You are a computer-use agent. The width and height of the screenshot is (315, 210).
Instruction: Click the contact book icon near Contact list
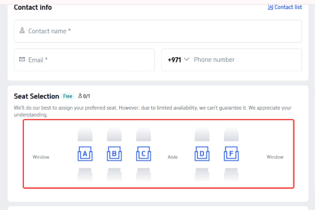click(271, 7)
